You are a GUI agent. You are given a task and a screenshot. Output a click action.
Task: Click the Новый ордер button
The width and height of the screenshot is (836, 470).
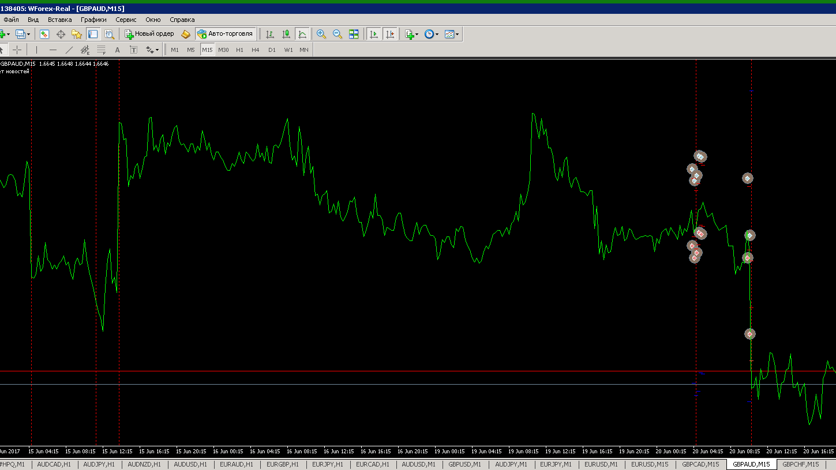[149, 34]
